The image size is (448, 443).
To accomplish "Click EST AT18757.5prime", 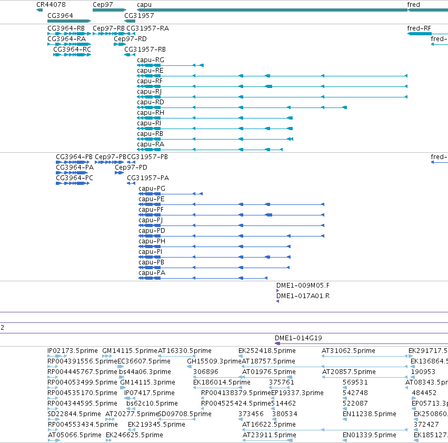I will 325,367.
